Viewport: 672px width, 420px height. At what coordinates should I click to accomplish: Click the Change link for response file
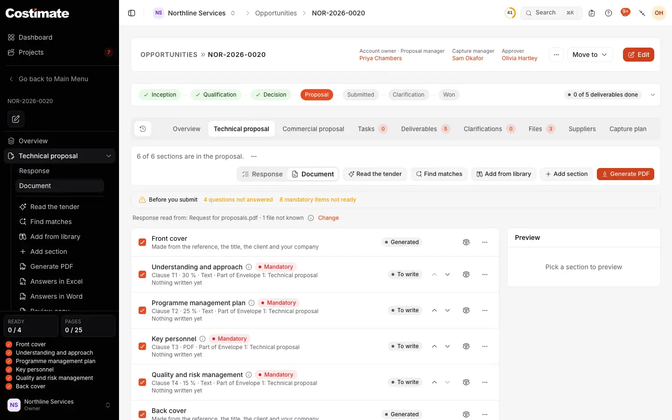coord(329,218)
